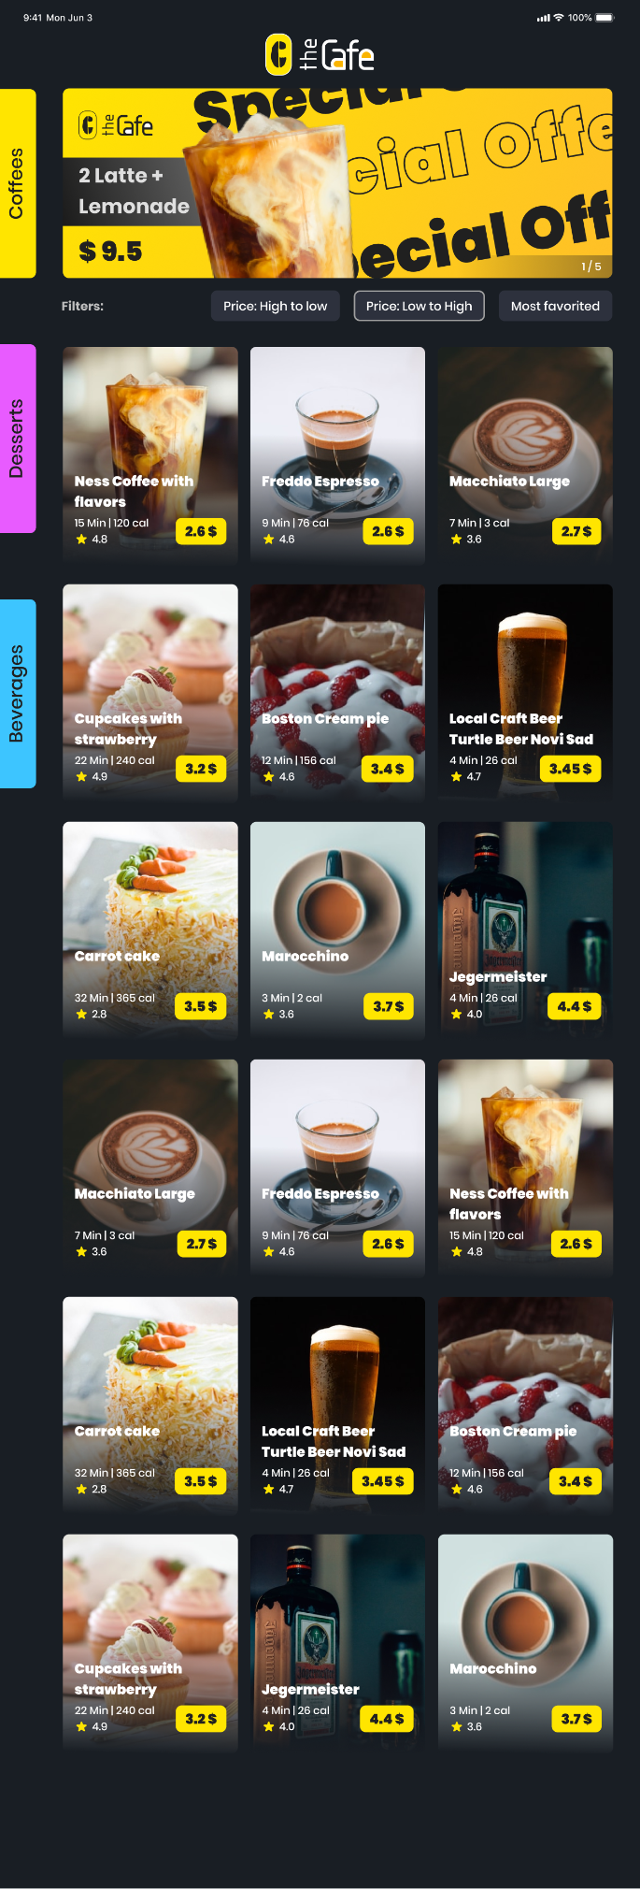Image resolution: width=640 pixels, height=1889 pixels.
Task: Tap the Wi-Fi icon in the status bar
Action: coord(559,18)
